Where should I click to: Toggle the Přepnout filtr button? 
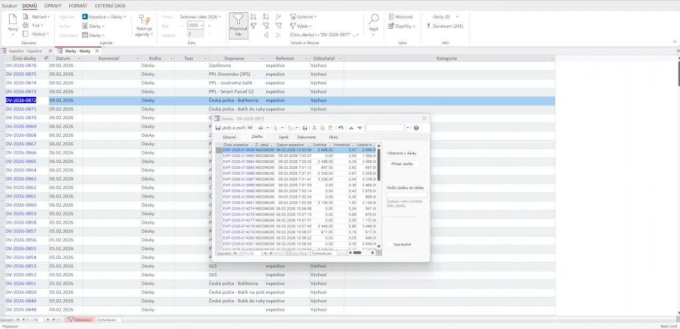click(238, 26)
